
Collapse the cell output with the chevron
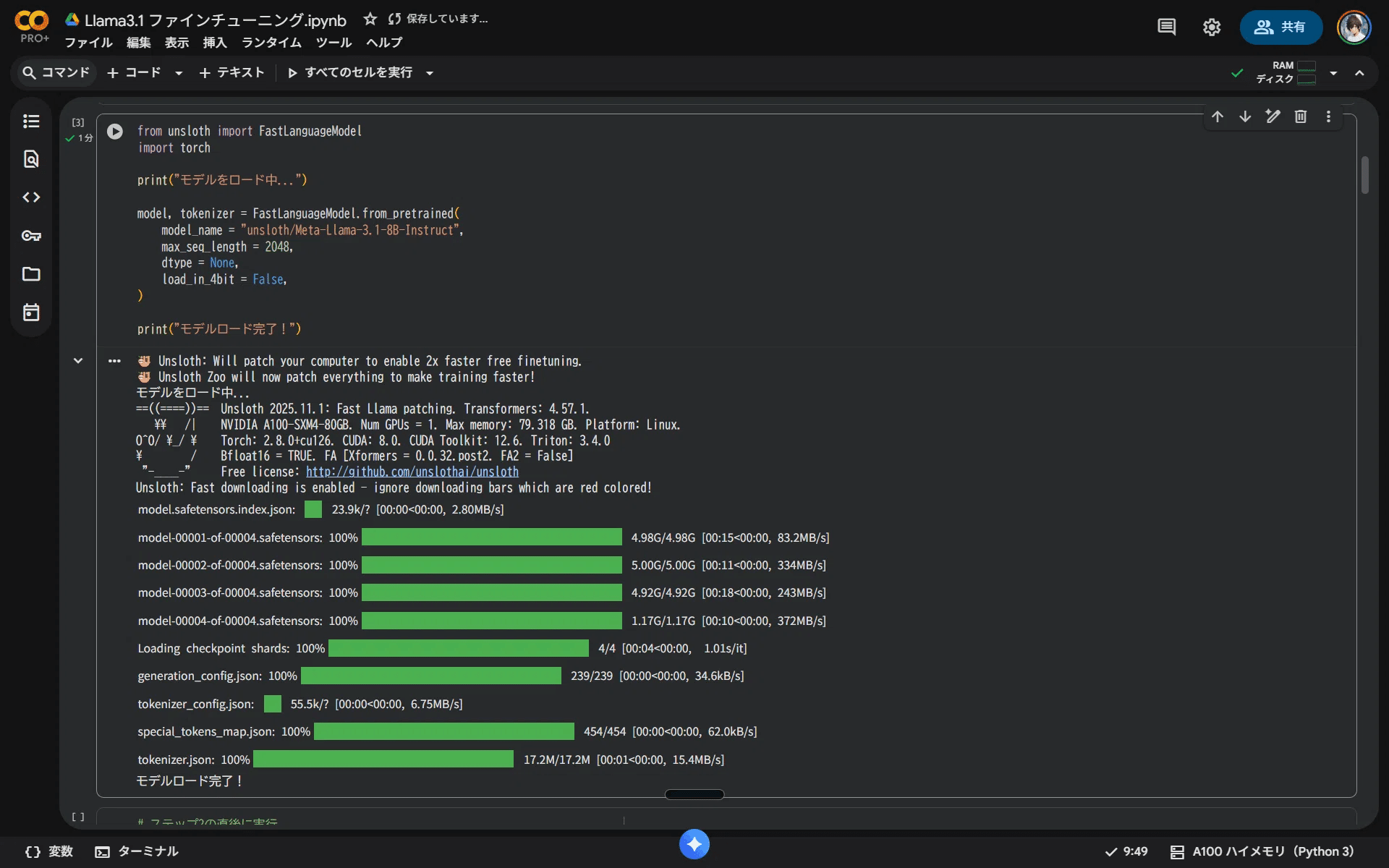coord(78,361)
